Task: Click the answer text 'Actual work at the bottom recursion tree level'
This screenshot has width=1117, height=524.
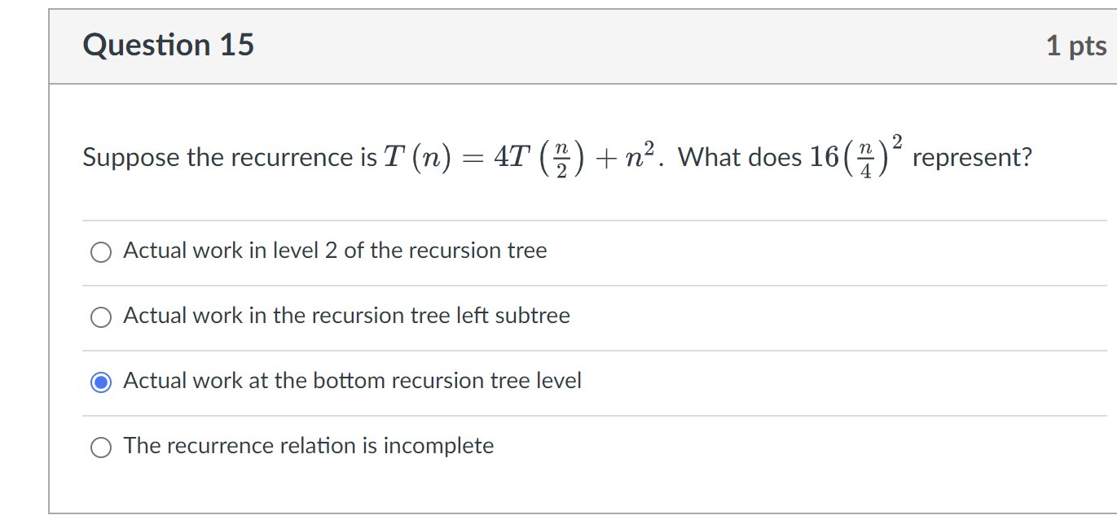Action: (352, 381)
